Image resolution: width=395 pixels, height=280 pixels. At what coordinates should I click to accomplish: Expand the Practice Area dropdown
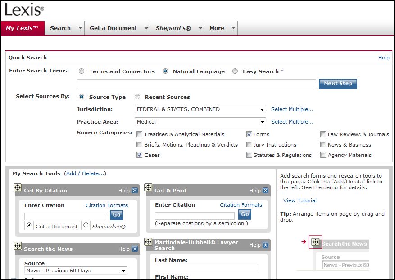point(262,122)
